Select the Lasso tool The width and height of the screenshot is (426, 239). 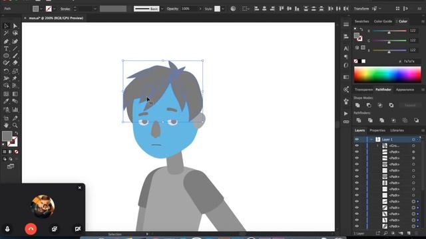15,33
